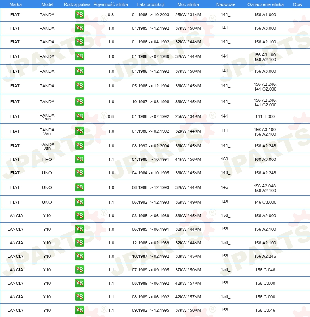Image resolution: width=310 pixels, height=317 pixels.
Task: Click the petrol icon in the 08.1992 -> 02.2004 row
Action: pos(79,145)
